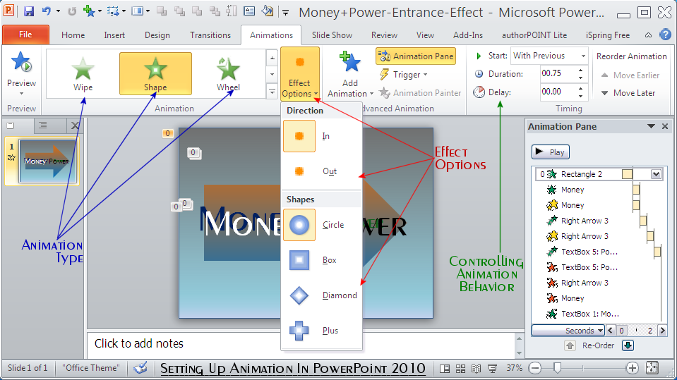Switch to the Transitions tab

tap(210, 35)
